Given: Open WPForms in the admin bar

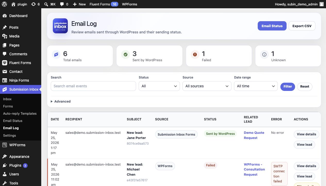Looking at the screenshot, I should click(130, 4).
